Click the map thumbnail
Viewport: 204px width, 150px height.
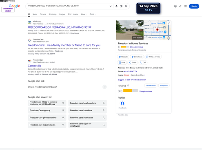157,30
